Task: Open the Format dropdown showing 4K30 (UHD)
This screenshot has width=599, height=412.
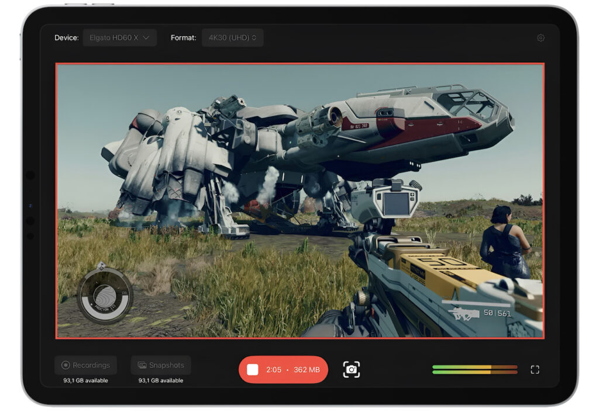Action: (233, 37)
